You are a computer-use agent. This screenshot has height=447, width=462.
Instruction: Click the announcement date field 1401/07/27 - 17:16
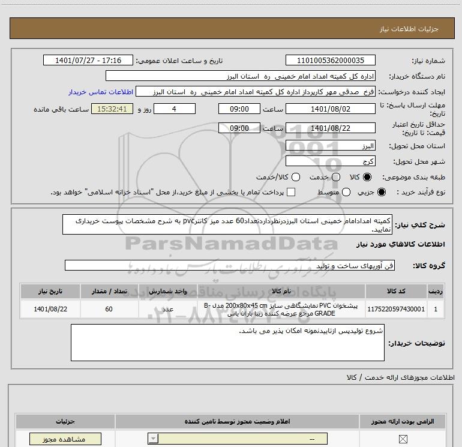pyautogui.click(x=88, y=61)
